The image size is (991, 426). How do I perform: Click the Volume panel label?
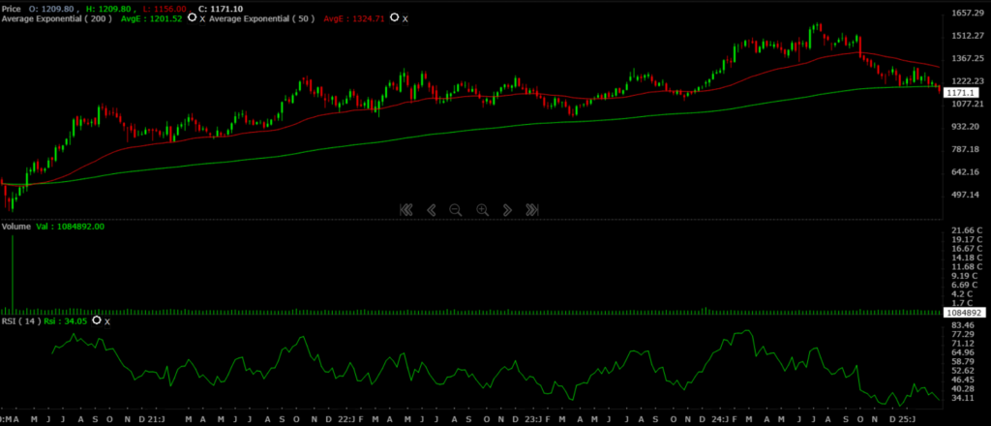click(15, 227)
